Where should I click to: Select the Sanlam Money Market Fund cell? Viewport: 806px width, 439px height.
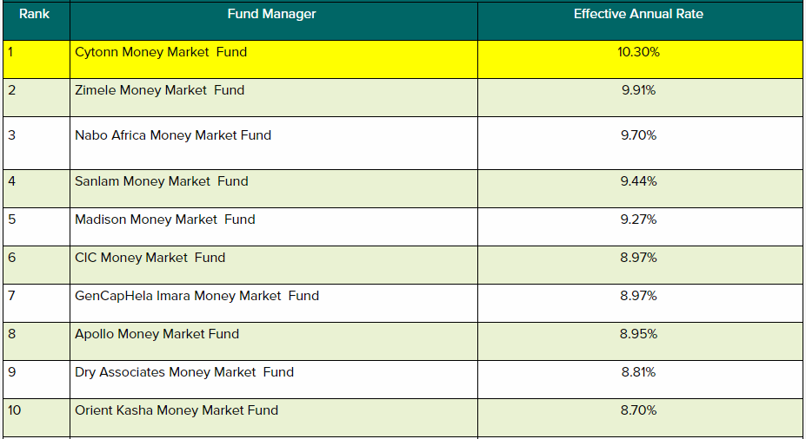point(162,181)
